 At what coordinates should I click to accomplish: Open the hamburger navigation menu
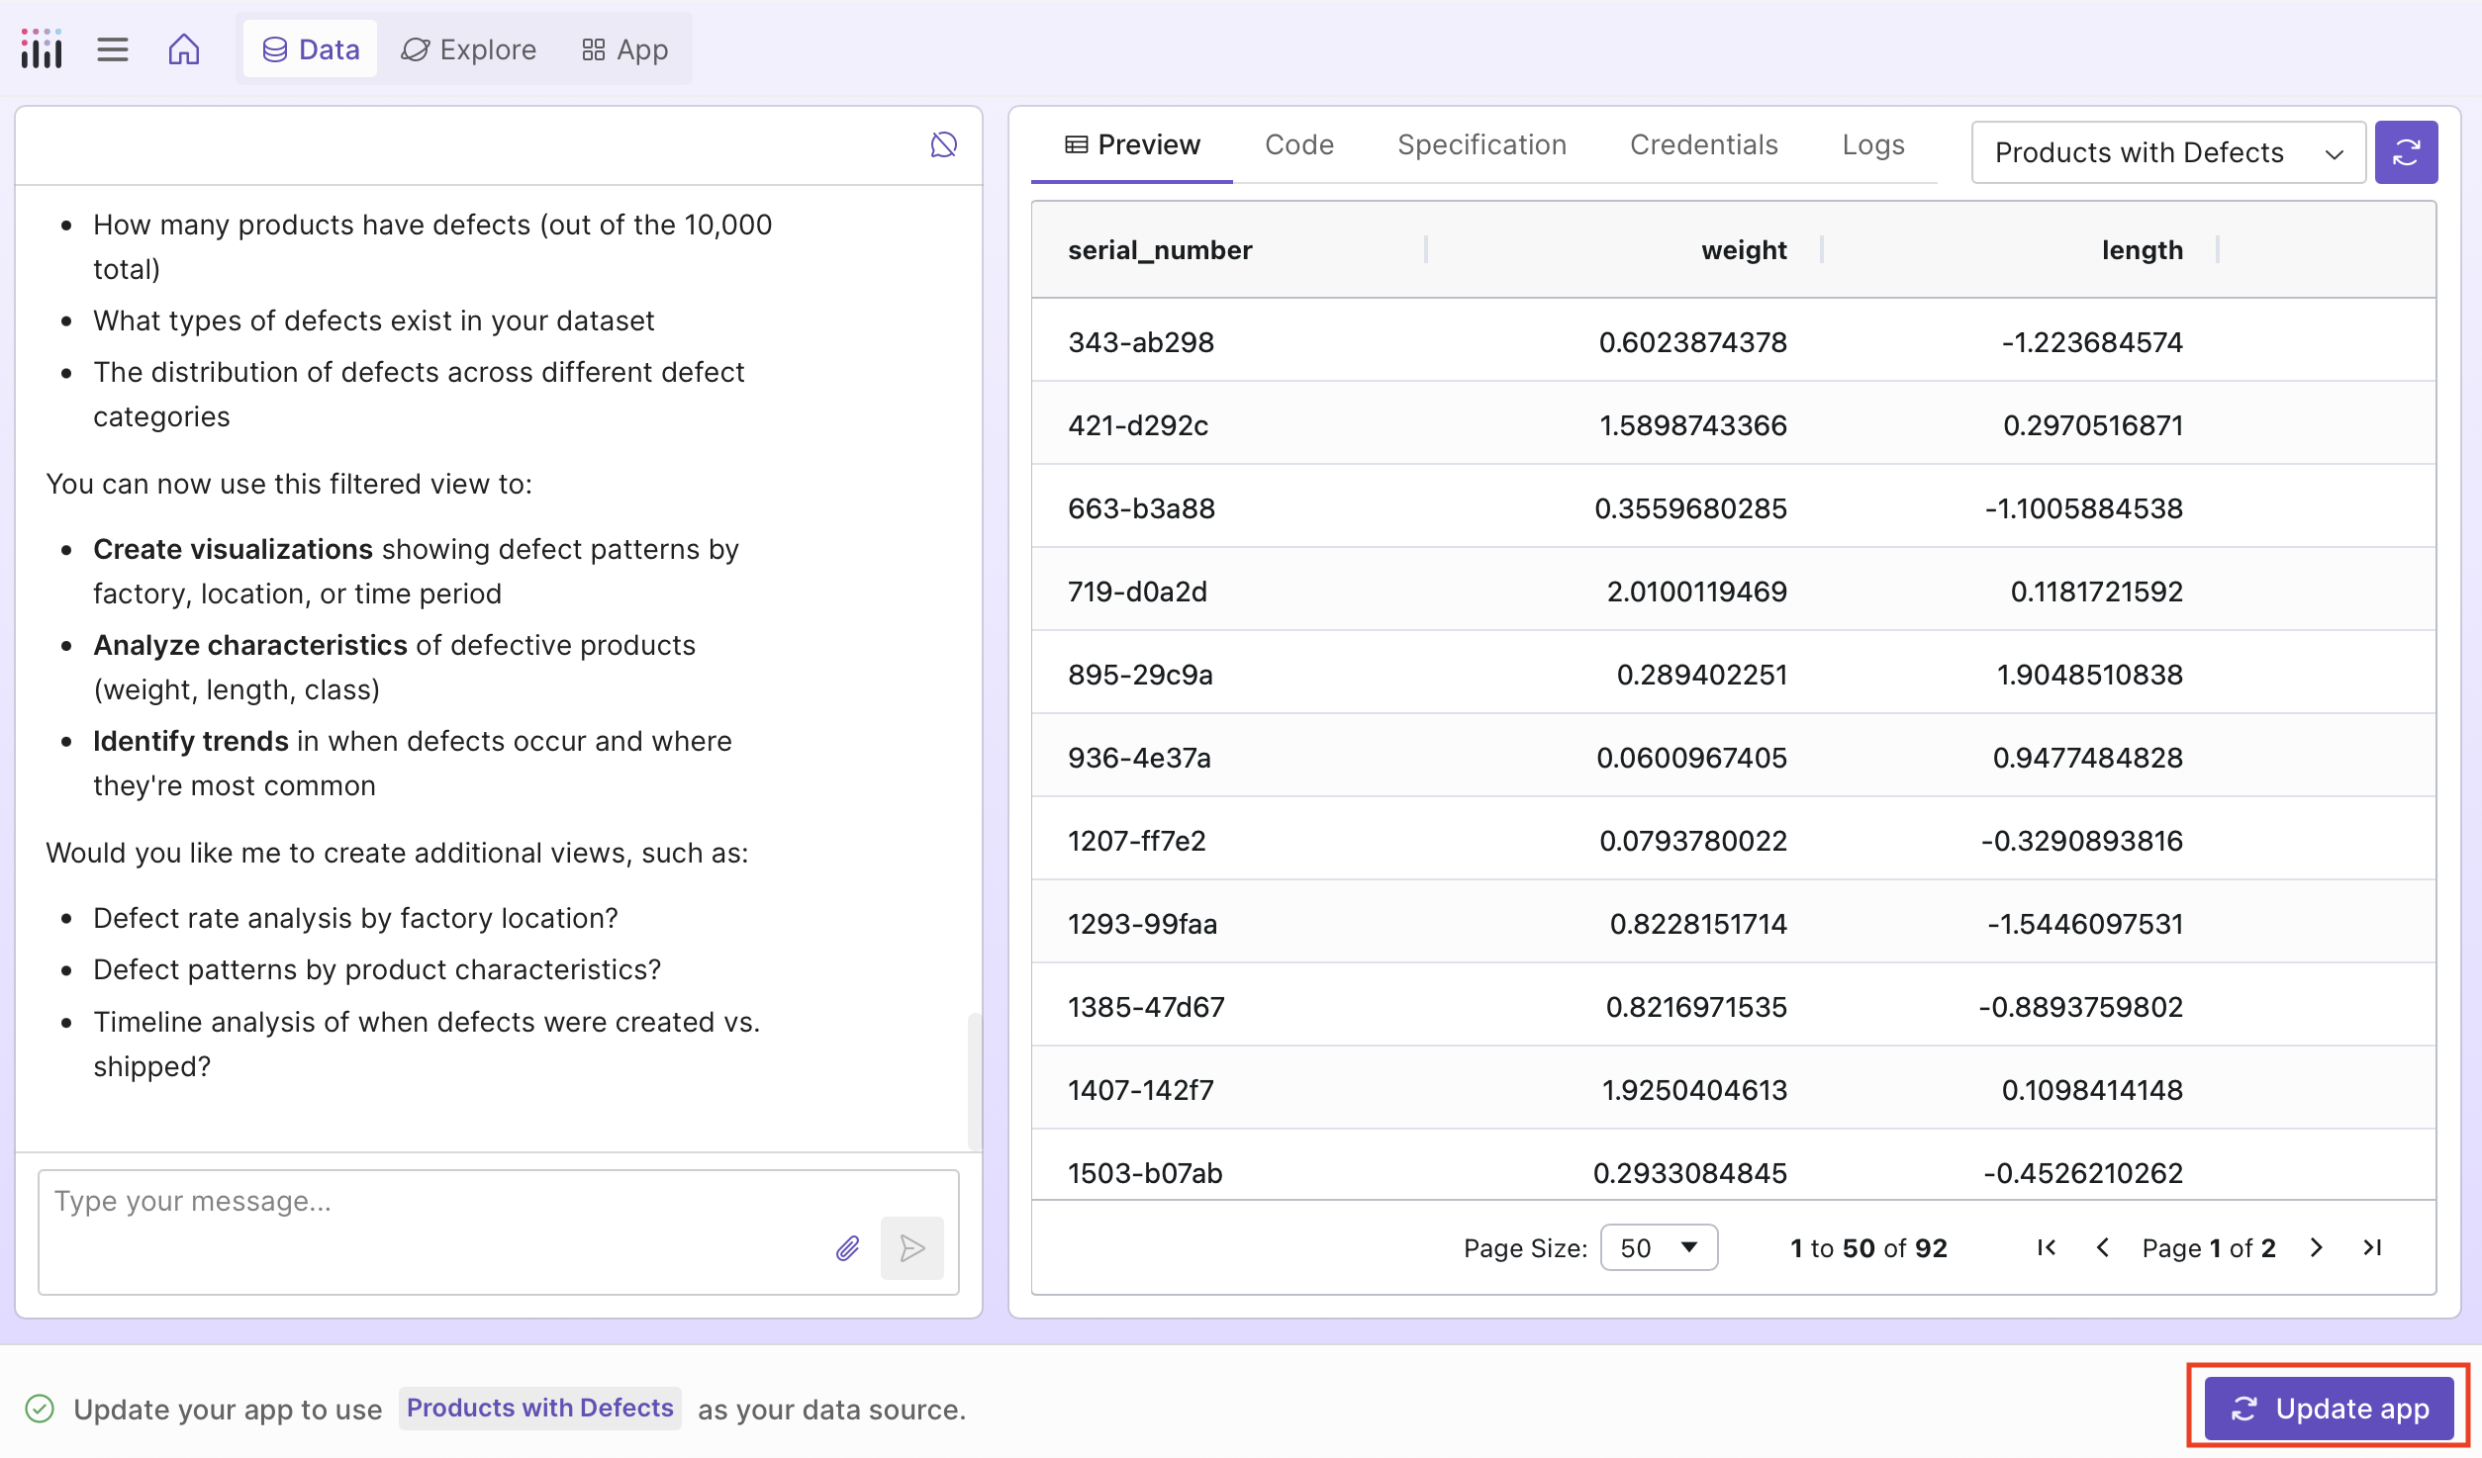pyautogui.click(x=113, y=48)
